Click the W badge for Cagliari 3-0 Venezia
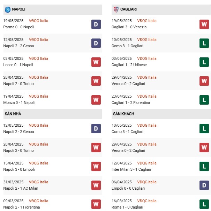 pos(204,24)
